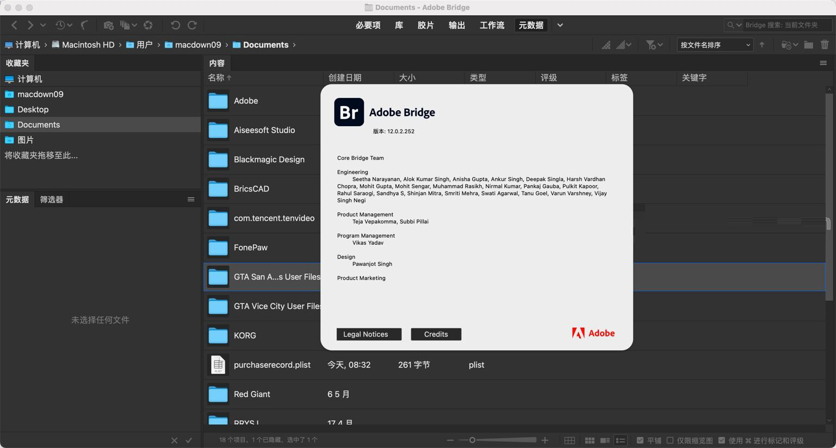Switch to 库 workspace
Image resolution: width=836 pixels, height=448 pixels.
[399, 25]
